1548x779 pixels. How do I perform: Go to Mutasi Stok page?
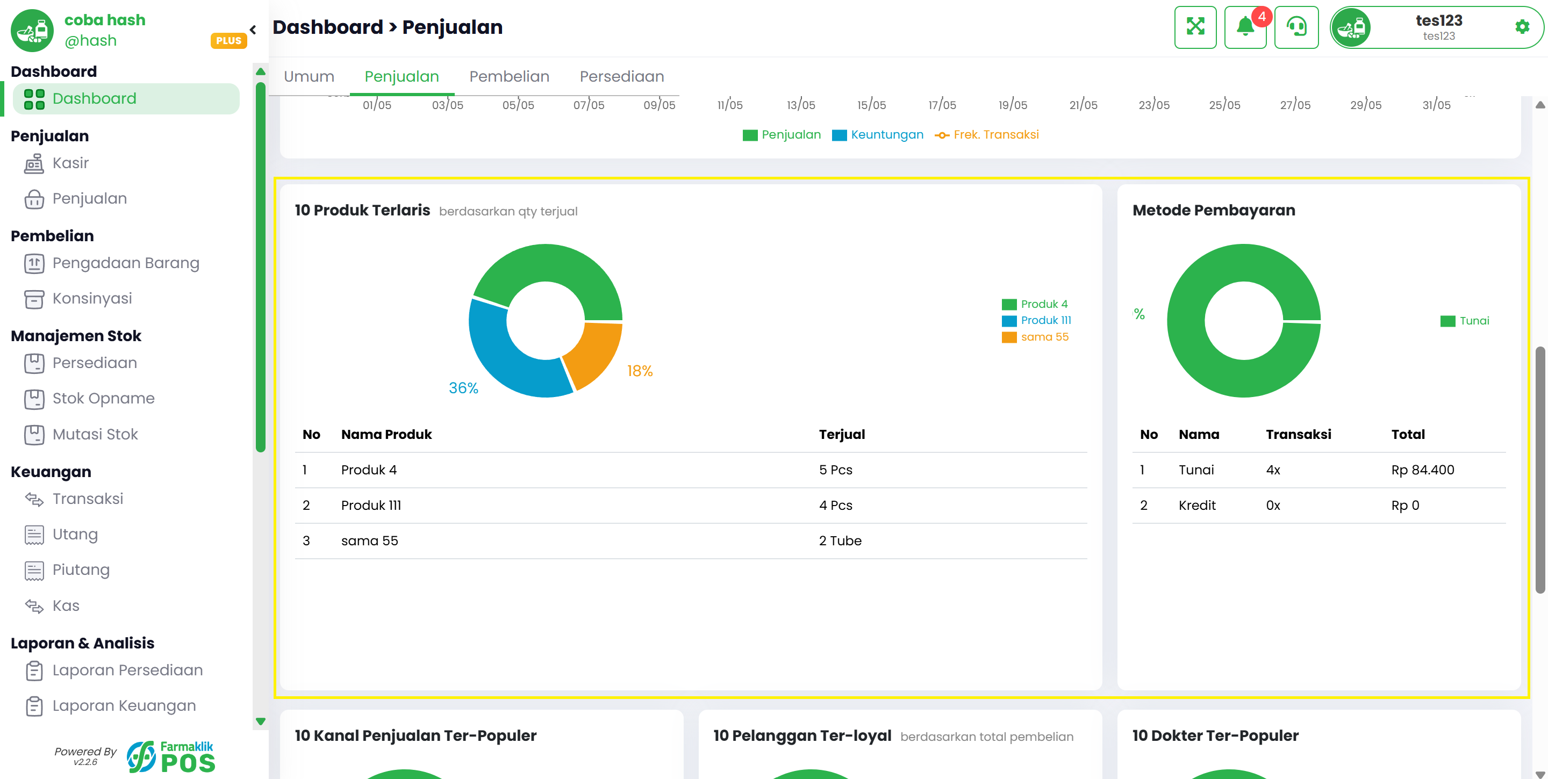click(95, 434)
